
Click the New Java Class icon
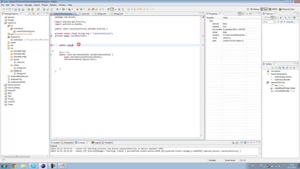(x=81, y=9)
